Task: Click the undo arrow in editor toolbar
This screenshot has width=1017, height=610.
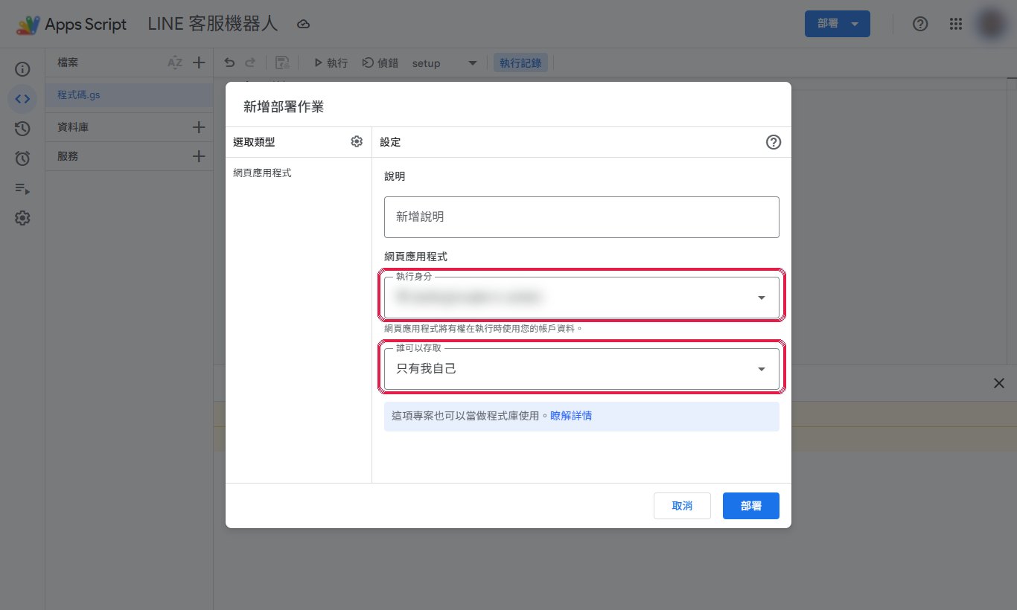Action: point(229,63)
